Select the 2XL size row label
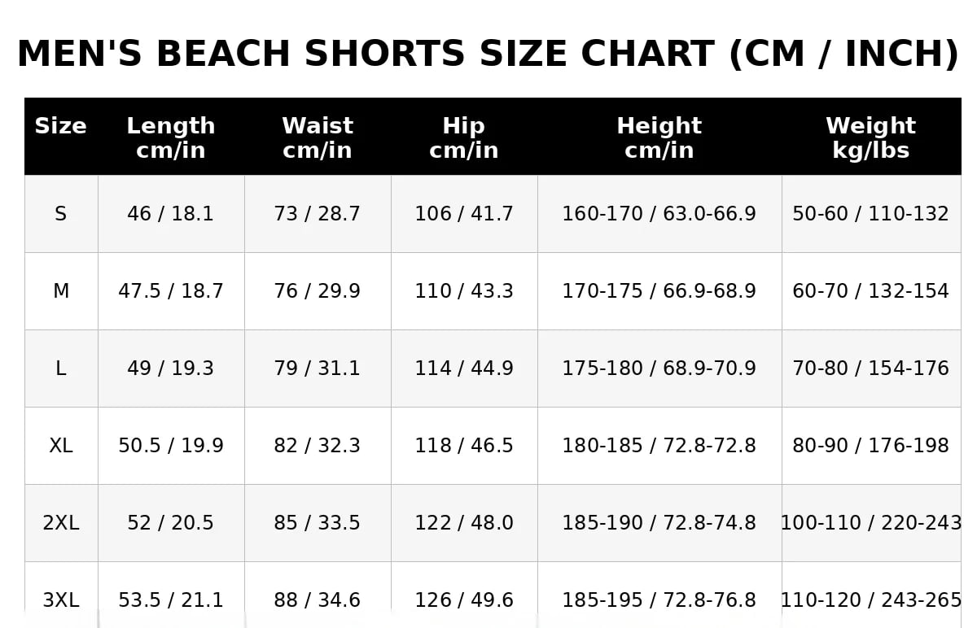 pyautogui.click(x=61, y=523)
